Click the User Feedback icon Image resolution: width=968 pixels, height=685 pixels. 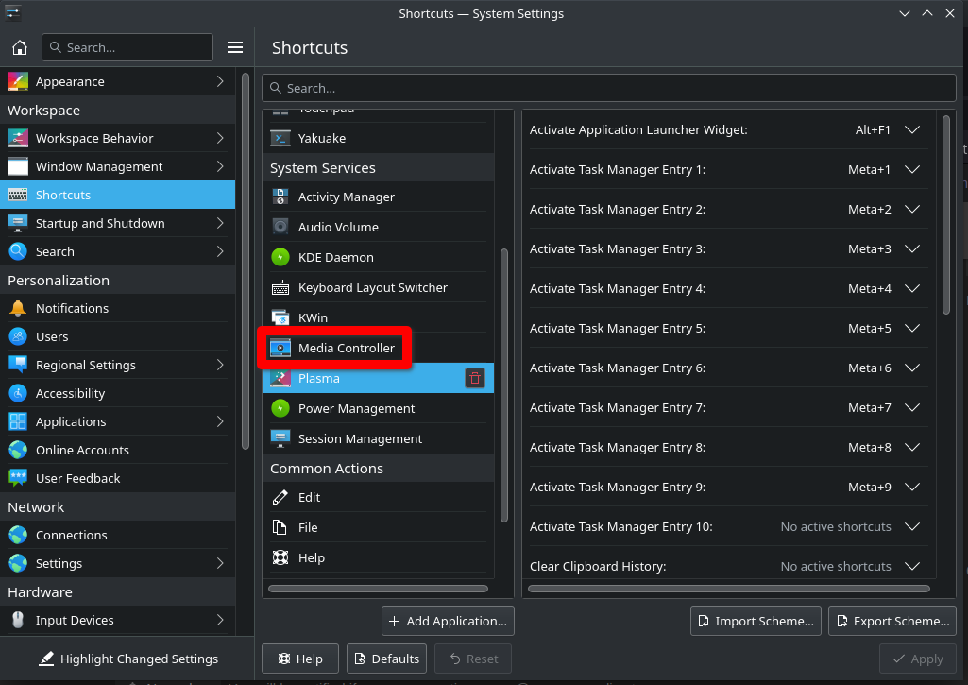pyautogui.click(x=18, y=478)
